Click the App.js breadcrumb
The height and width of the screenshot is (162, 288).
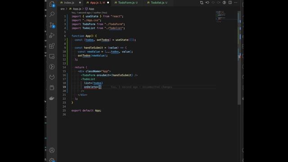[77, 9]
